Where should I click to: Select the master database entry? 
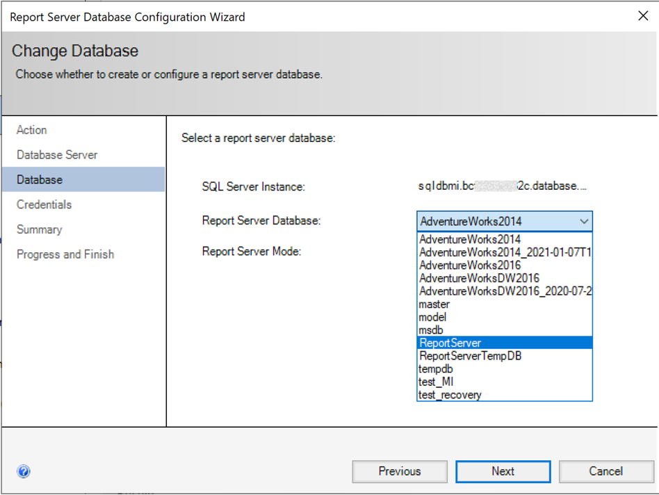pos(434,305)
